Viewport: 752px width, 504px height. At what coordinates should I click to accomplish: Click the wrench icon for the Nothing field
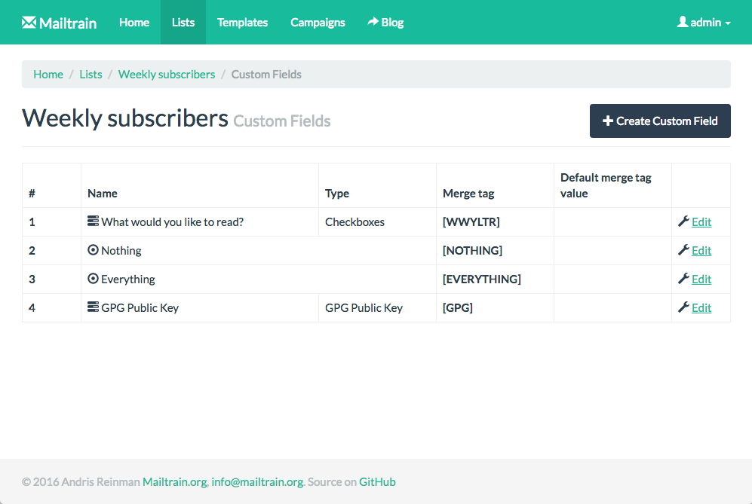tap(683, 250)
